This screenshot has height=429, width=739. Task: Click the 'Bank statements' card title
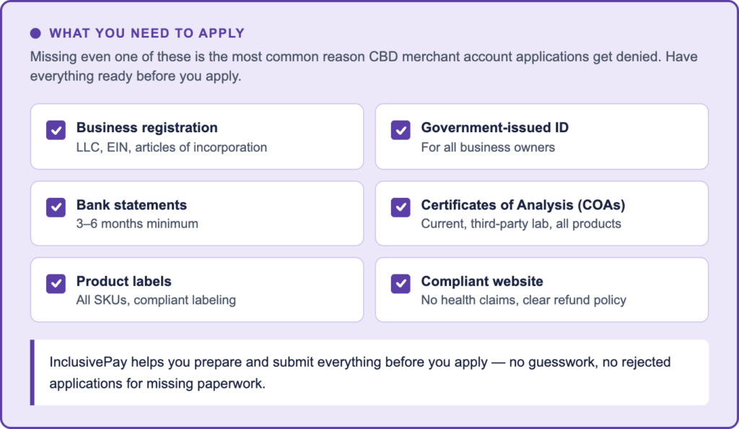[131, 205]
